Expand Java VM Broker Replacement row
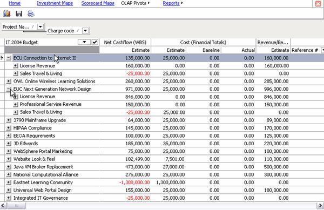 [9, 167]
